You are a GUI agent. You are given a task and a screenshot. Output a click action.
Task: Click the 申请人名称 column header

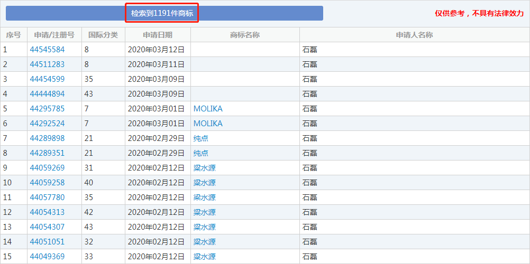(x=414, y=35)
